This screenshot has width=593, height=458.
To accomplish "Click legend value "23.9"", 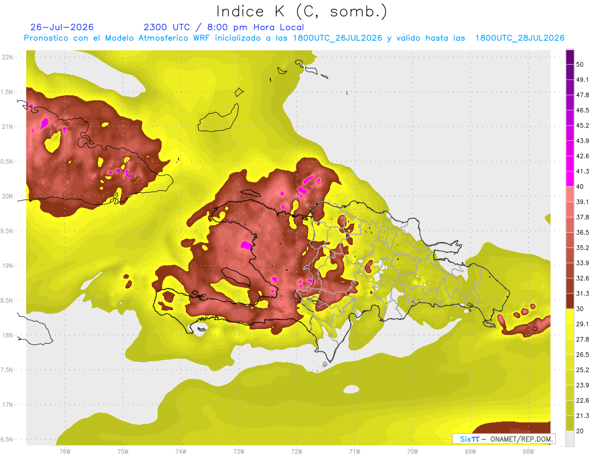I will tap(583, 385).
